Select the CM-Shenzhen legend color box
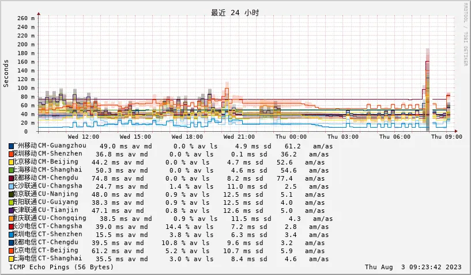 point(12,154)
